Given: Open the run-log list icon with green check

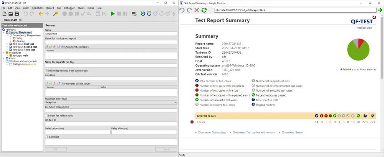Looking at the screenshot, I should click(134, 14).
